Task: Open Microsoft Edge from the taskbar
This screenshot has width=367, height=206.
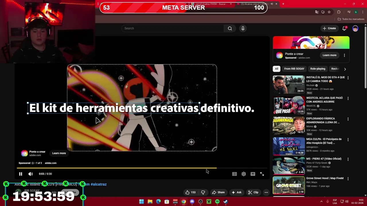Action: click(158, 202)
